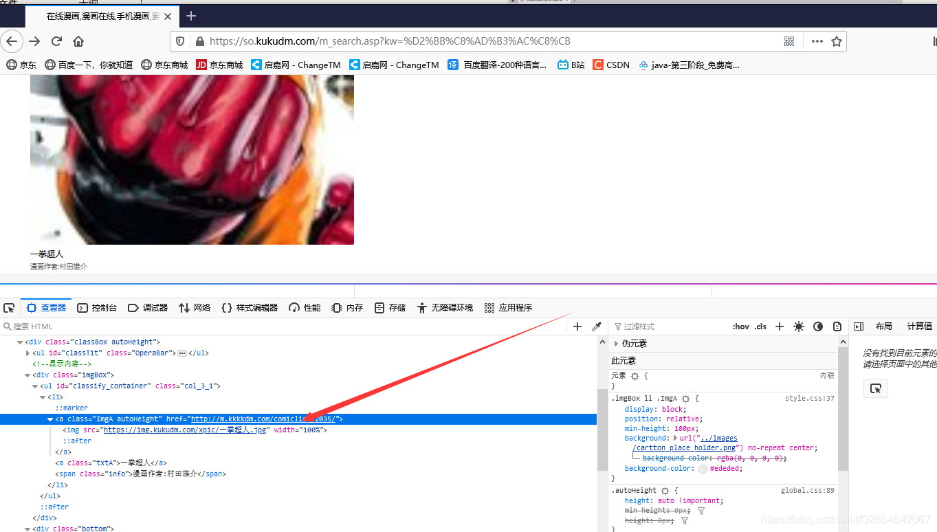Screen dimensions: 937x532
Task: Switch to the 性能 performance tab
Action: pos(305,308)
